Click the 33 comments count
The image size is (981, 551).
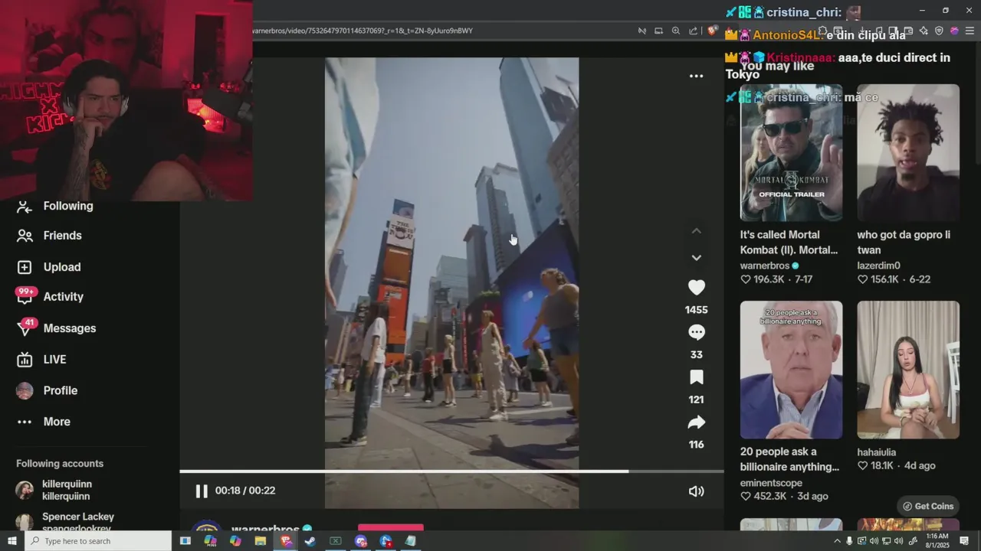coord(696,355)
